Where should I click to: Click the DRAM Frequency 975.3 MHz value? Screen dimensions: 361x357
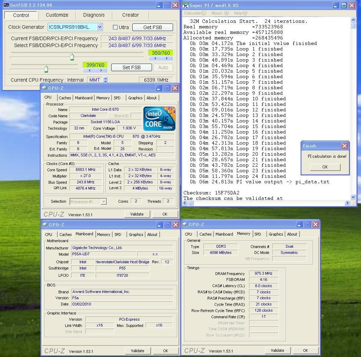coord(264,273)
